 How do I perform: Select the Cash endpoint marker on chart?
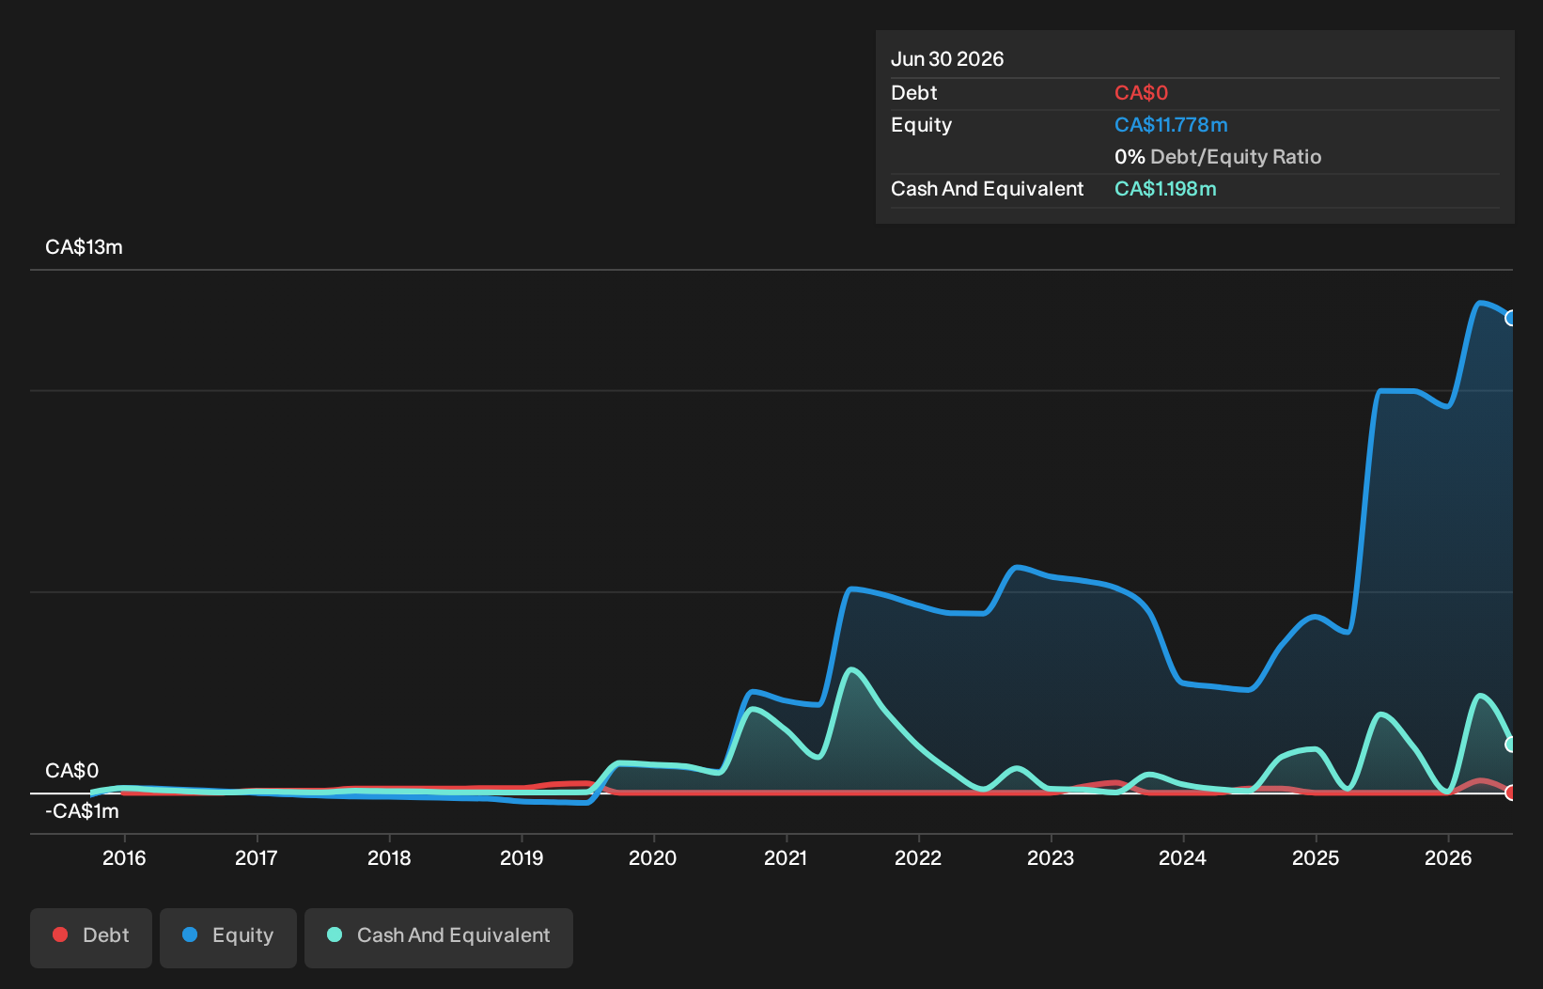pos(1511,745)
